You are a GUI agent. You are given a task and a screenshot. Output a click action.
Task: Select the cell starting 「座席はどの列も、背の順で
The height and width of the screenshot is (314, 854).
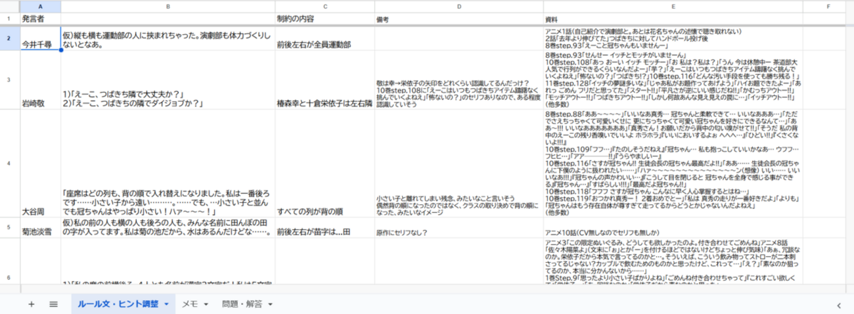[x=168, y=164]
